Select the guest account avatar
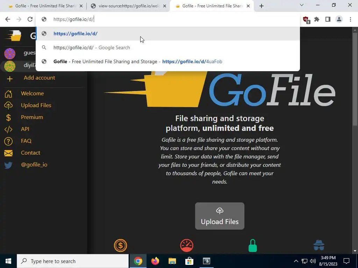The height and width of the screenshot is (268, 358). pyautogui.click(x=10, y=53)
